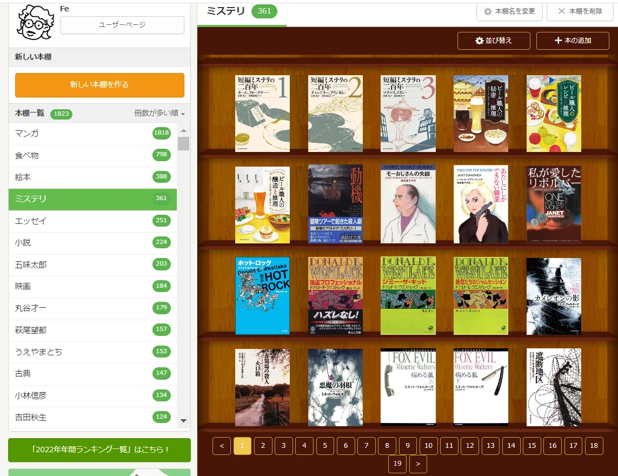Screen dimensions: 618x476
Task: Open book ビール職人のレシピと推理
Action: [x=554, y=114]
